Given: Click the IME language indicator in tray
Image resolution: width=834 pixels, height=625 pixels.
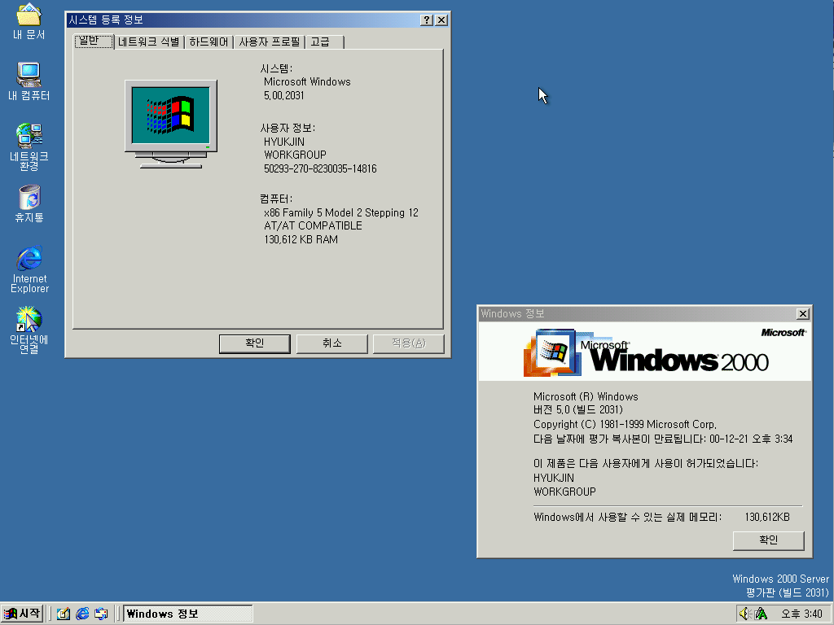Looking at the screenshot, I should [762, 614].
